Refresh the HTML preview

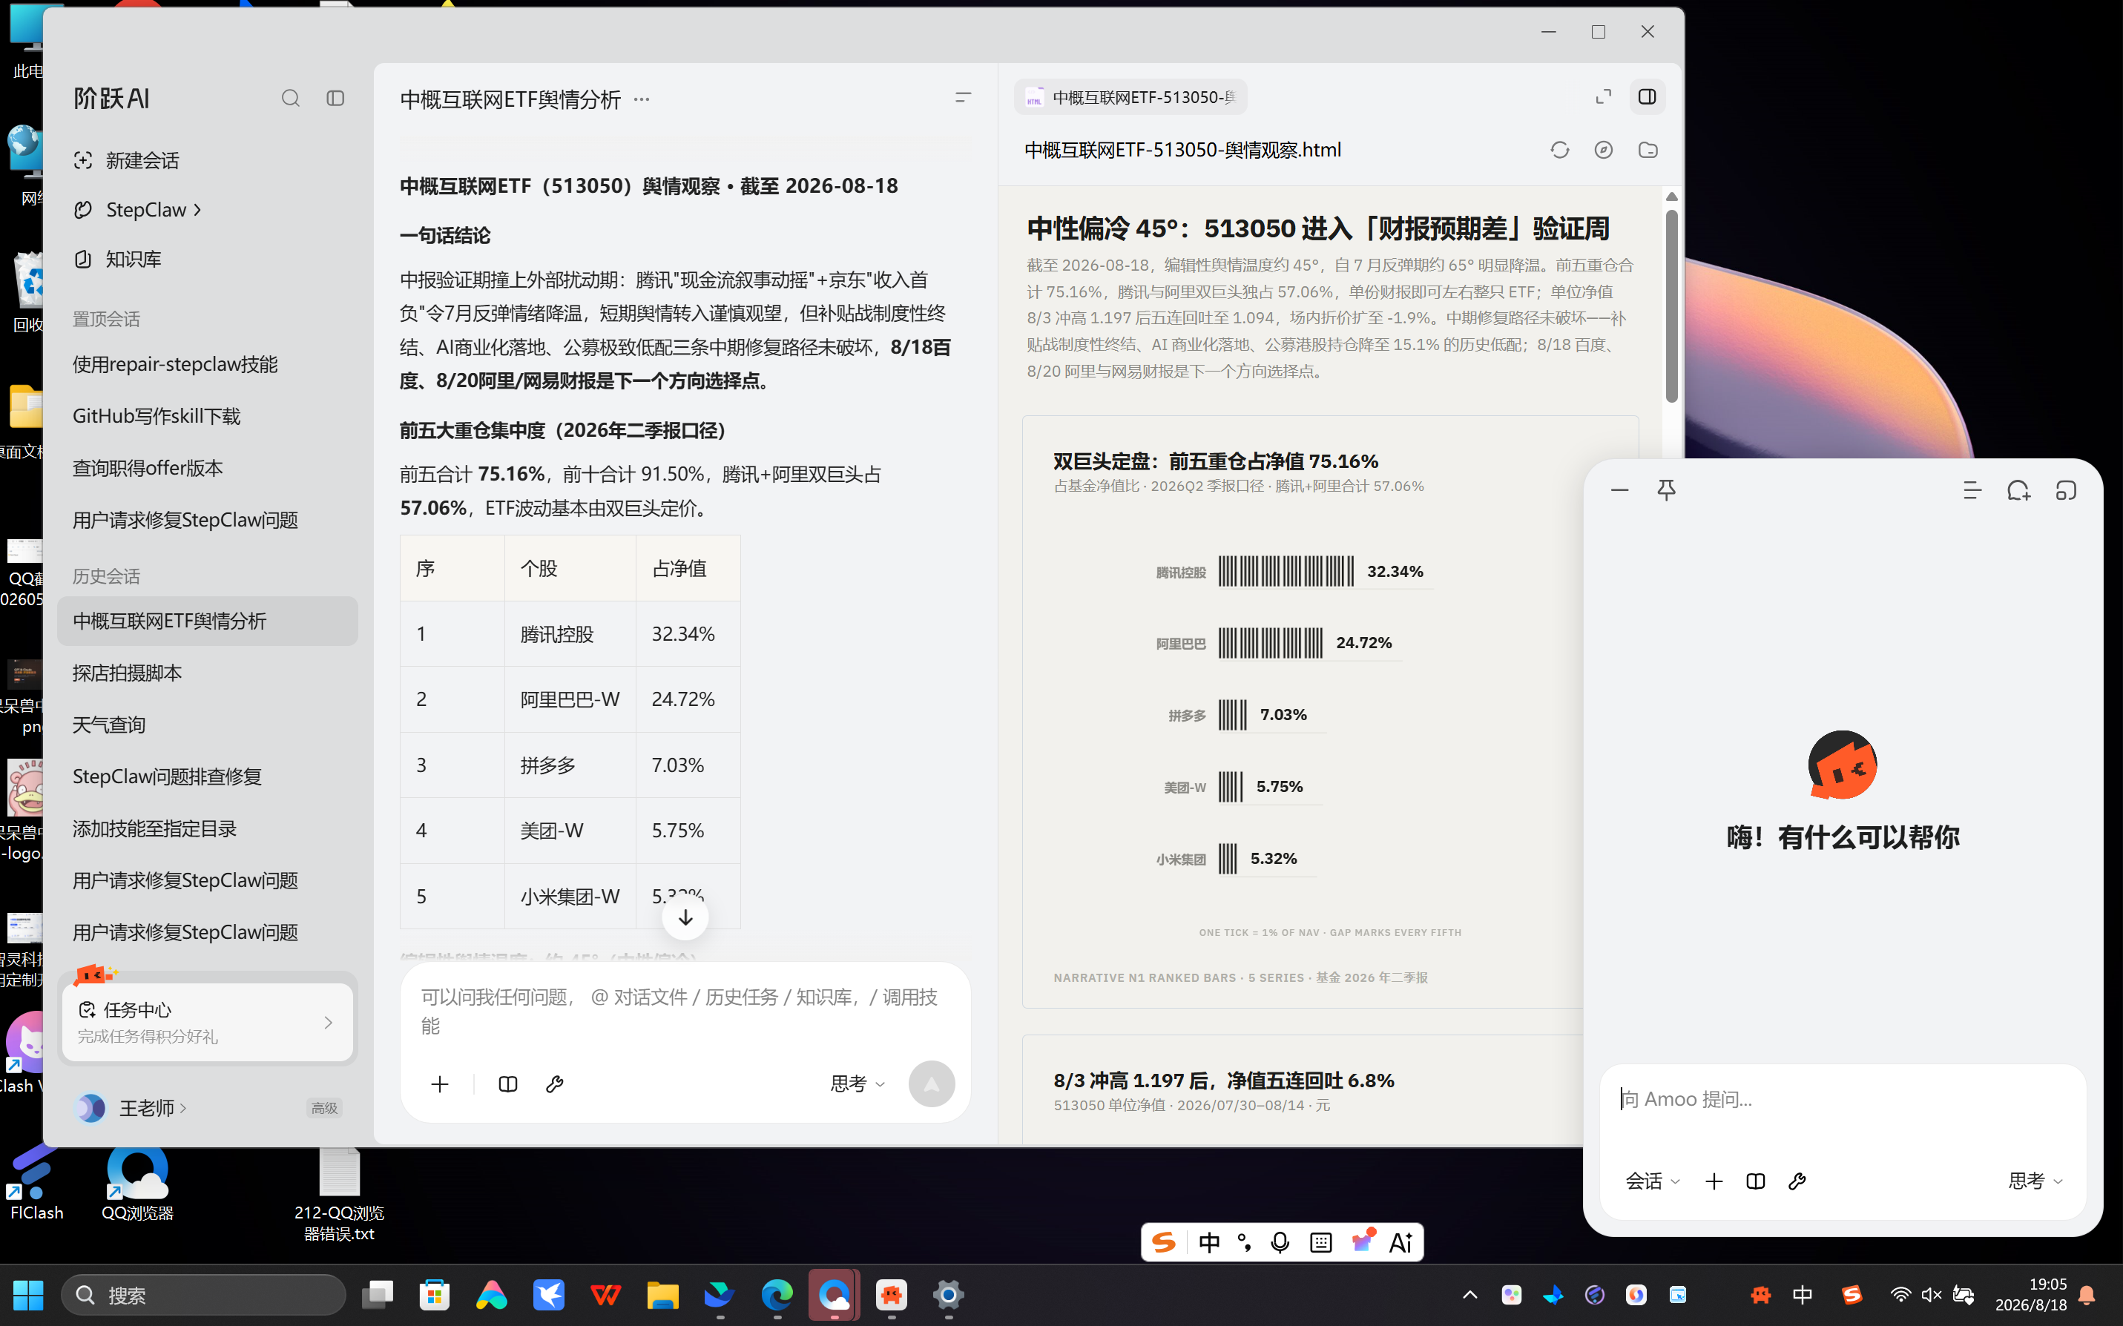[1559, 150]
